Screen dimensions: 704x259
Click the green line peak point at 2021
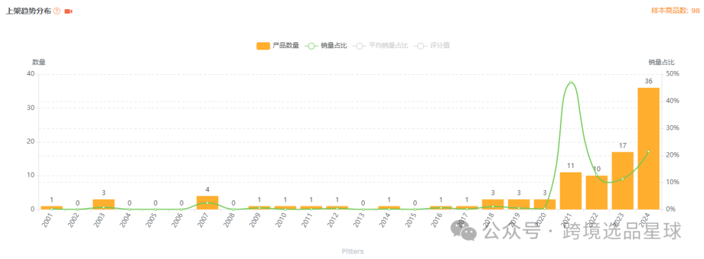click(570, 82)
